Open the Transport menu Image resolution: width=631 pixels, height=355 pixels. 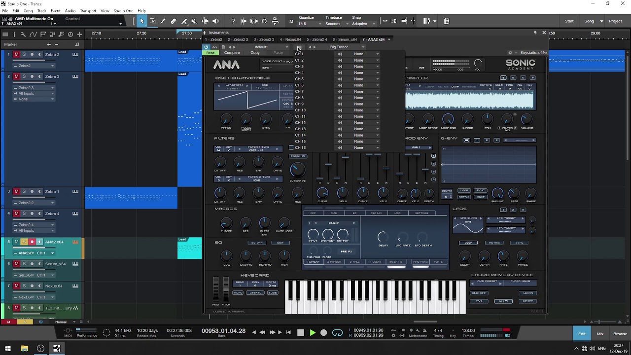(88, 11)
